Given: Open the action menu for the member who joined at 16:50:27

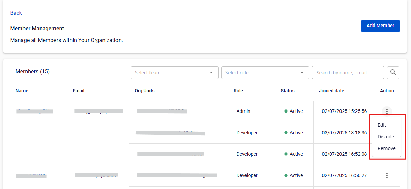Looking at the screenshot, I should click(386, 176).
